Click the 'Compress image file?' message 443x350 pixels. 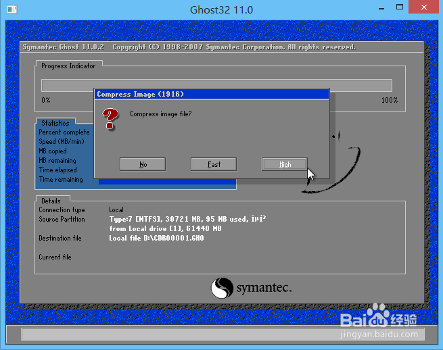[x=161, y=114]
